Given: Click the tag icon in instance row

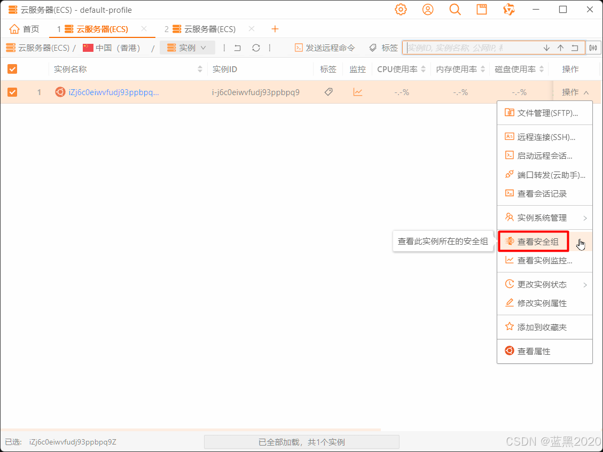Looking at the screenshot, I should pyautogui.click(x=328, y=92).
